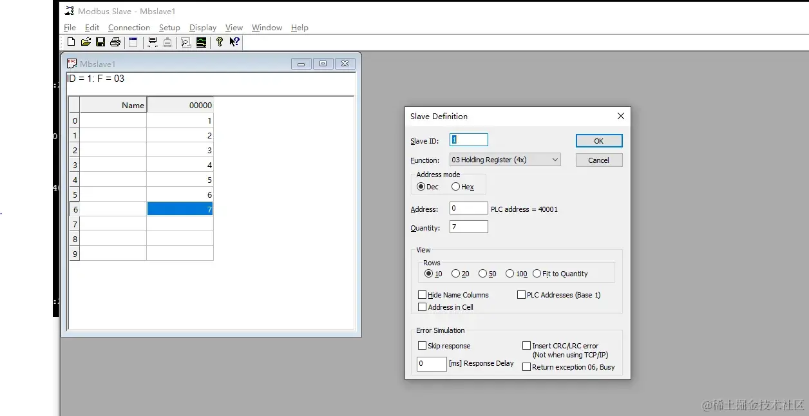Open the communication traffic viewer icon

click(186, 43)
